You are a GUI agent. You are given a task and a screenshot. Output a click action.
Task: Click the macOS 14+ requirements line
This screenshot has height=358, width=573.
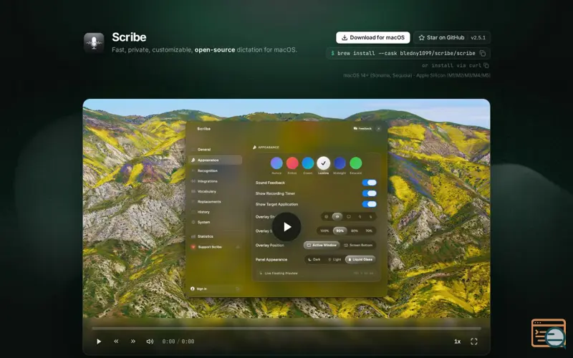[x=417, y=76]
